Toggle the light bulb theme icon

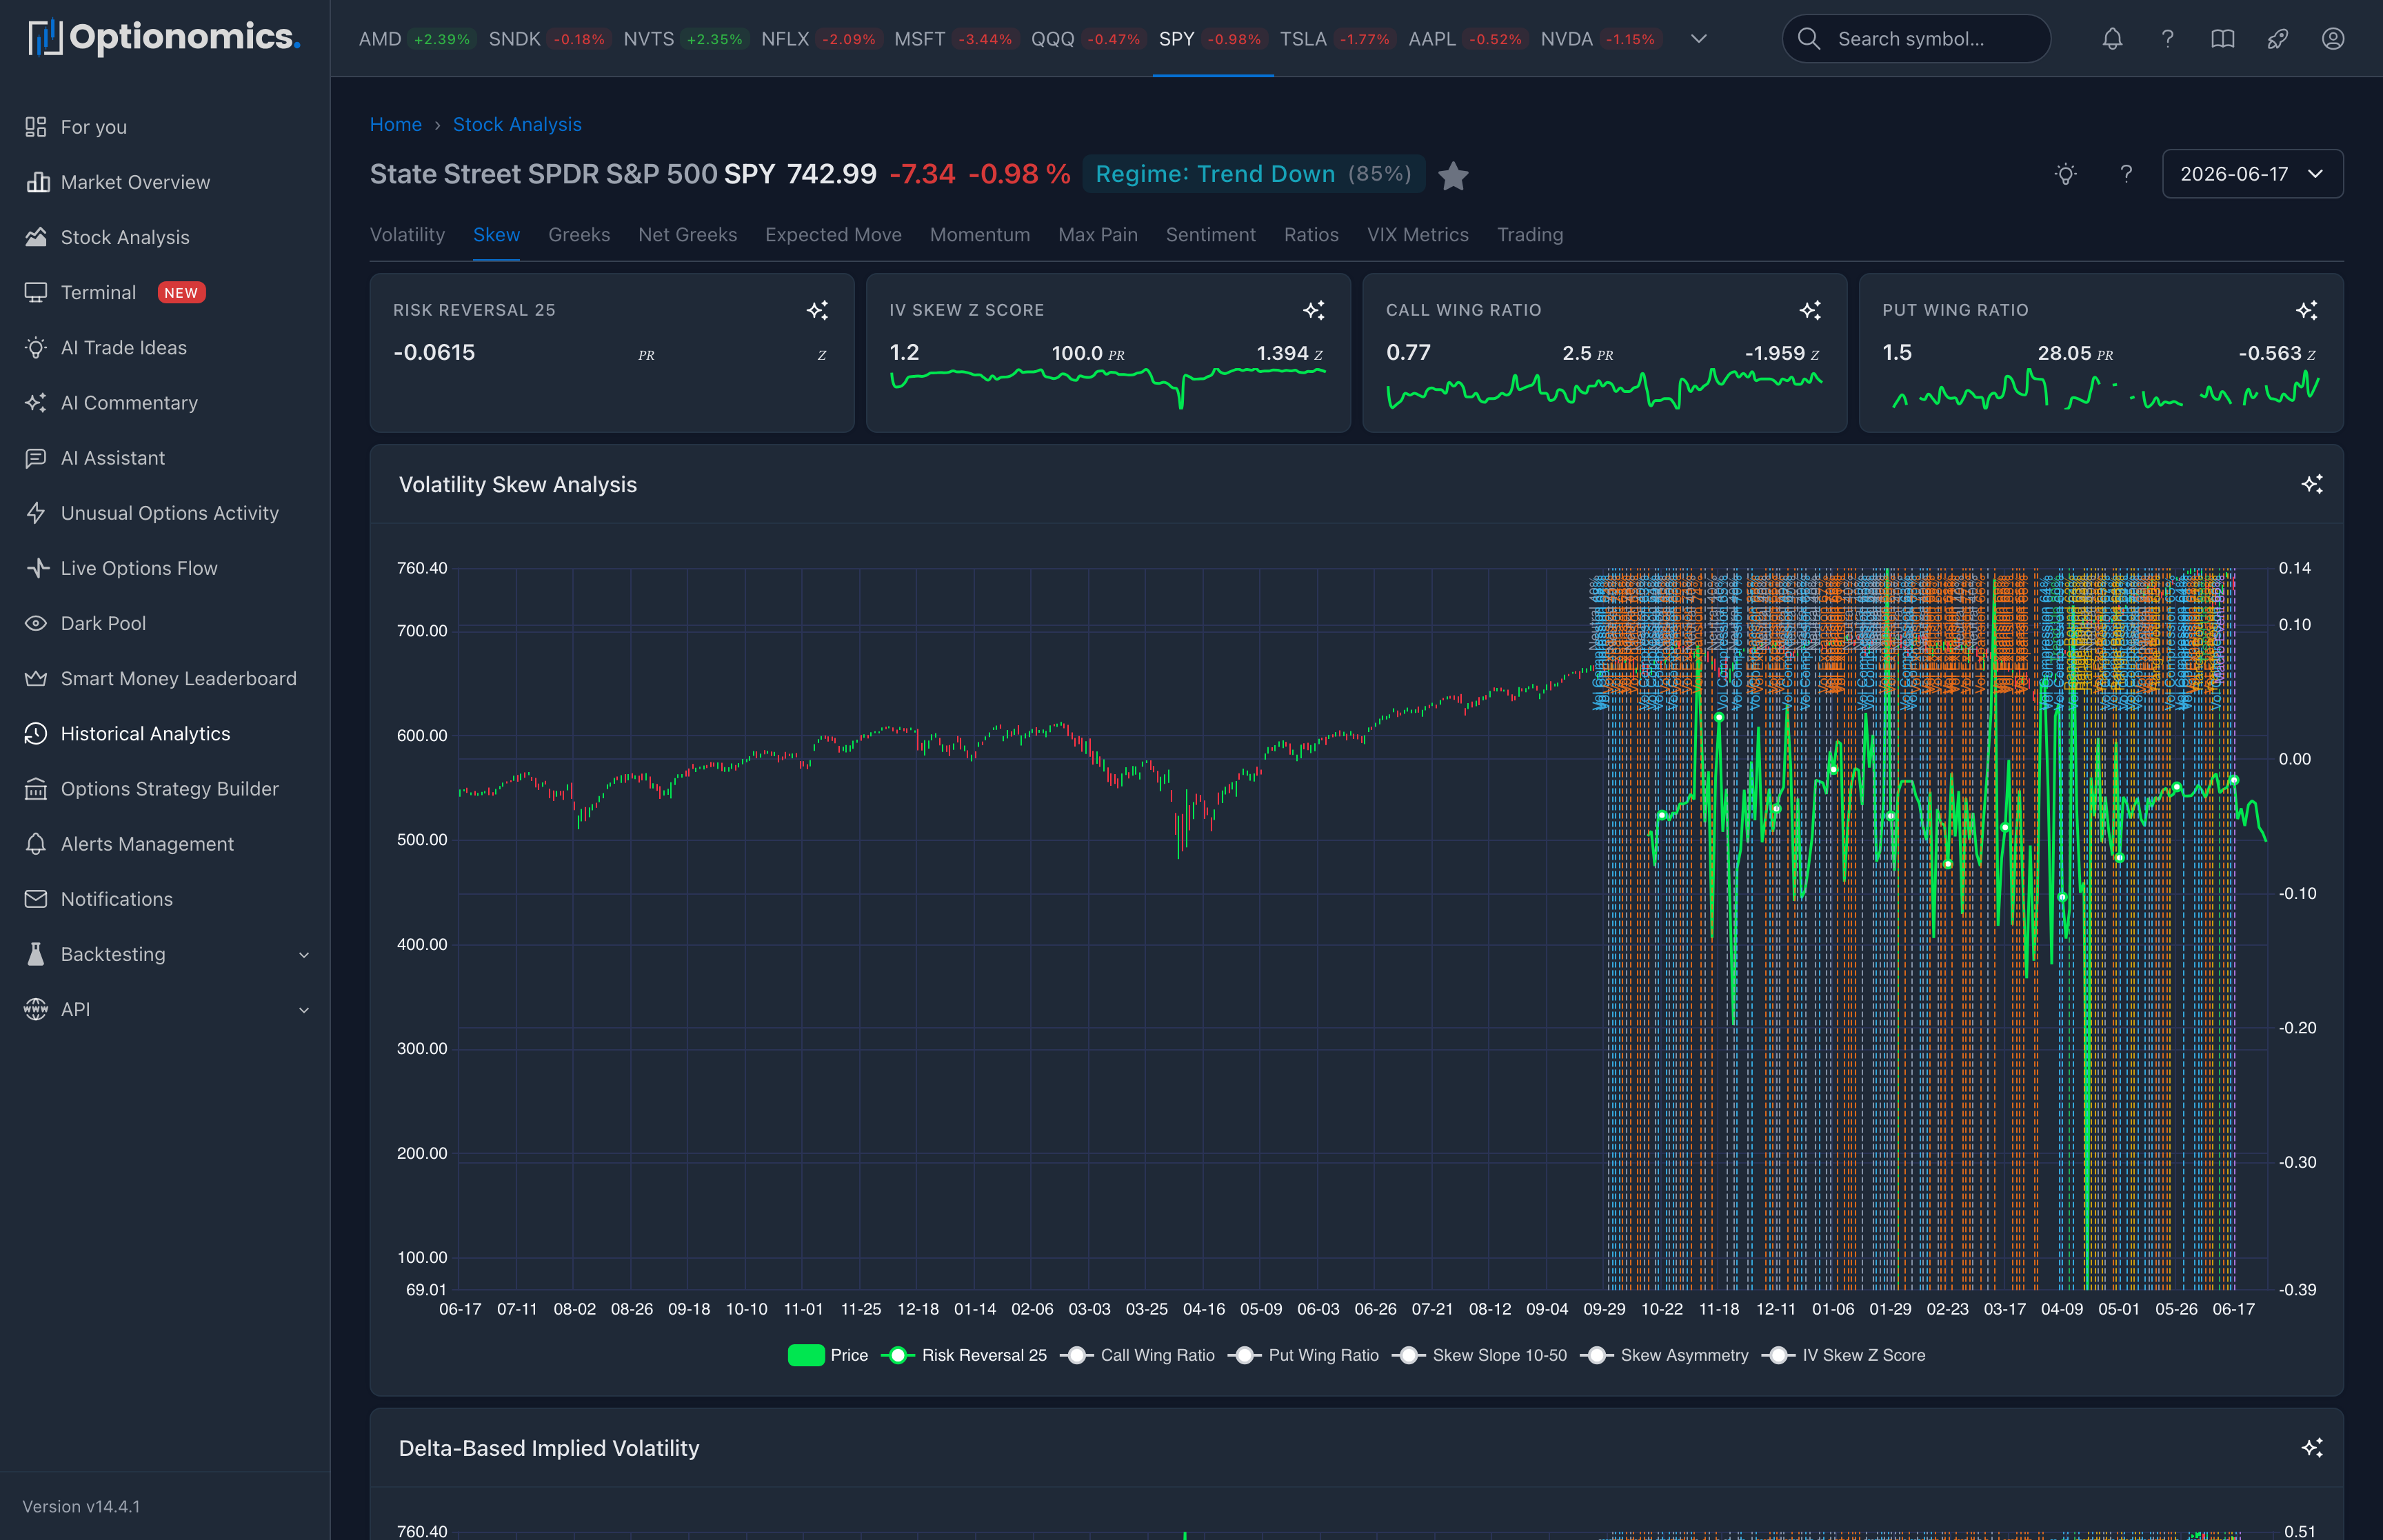[x=2065, y=174]
